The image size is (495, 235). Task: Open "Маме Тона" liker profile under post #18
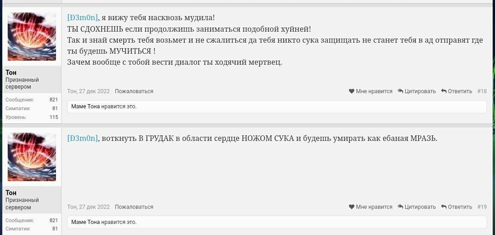(x=85, y=106)
